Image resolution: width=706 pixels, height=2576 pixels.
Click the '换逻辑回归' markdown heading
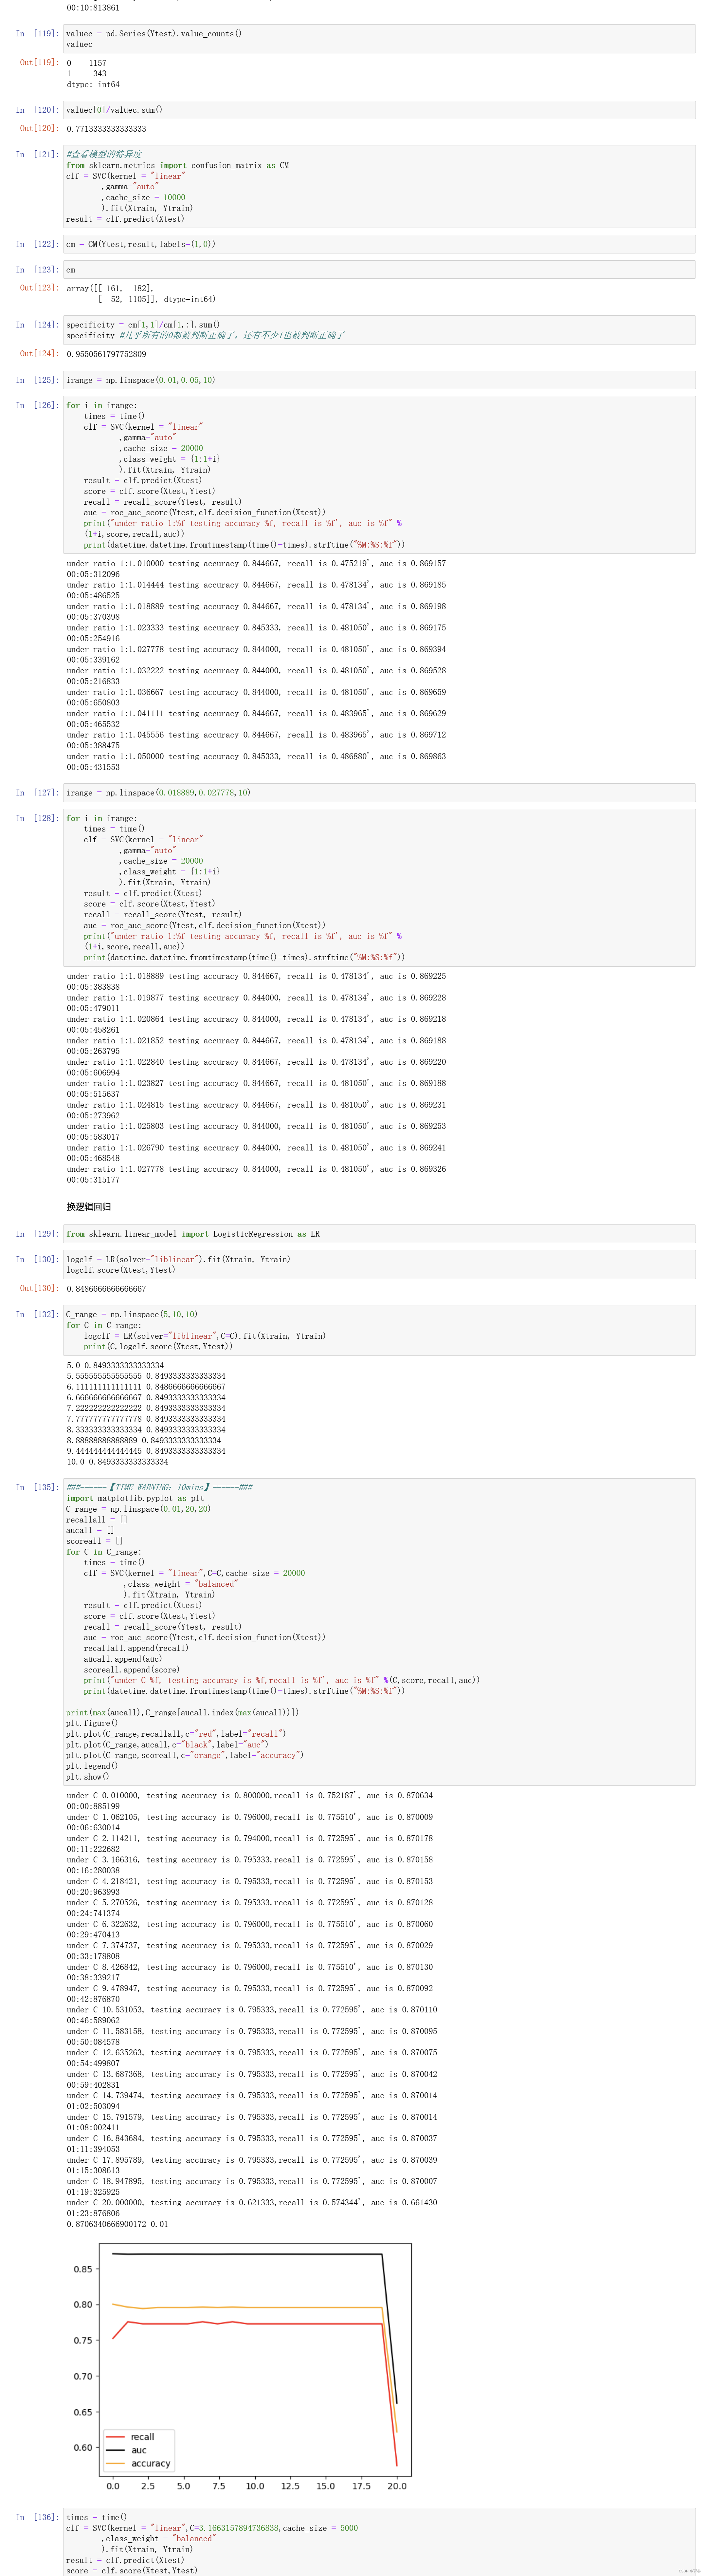89,1207
